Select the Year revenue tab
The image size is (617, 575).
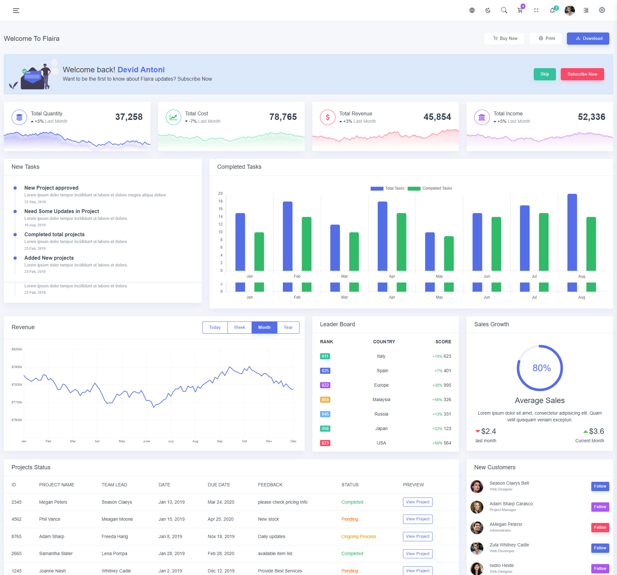tap(288, 327)
